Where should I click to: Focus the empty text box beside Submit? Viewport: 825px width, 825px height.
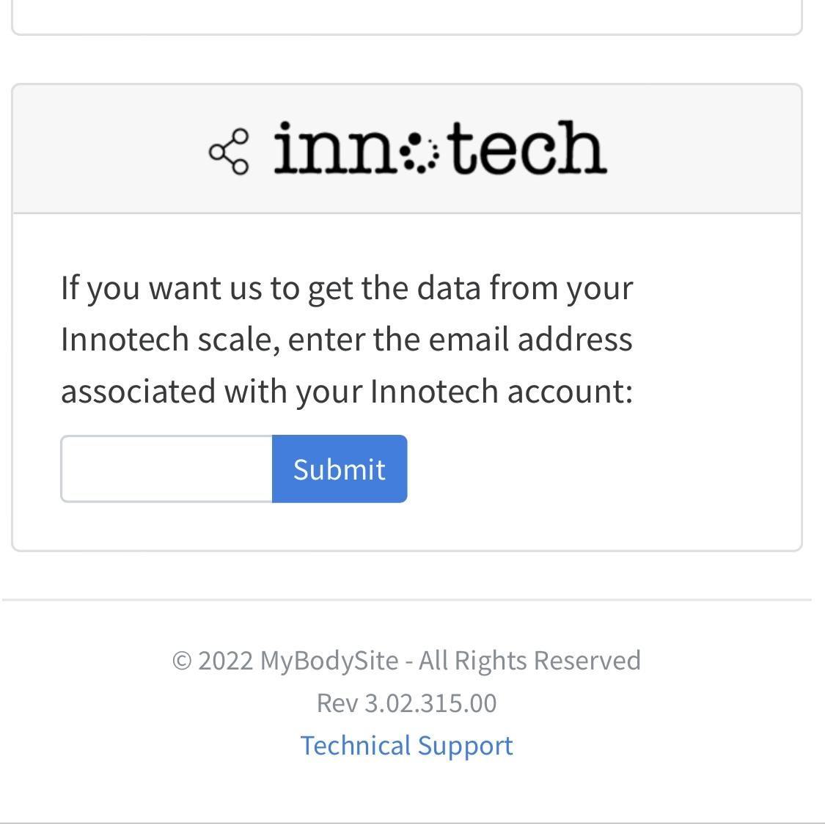[x=166, y=469]
